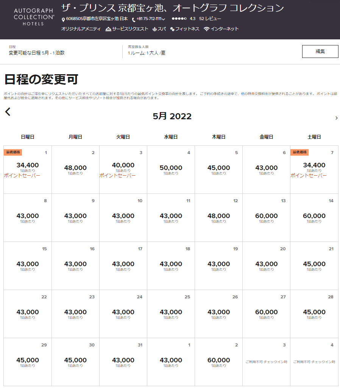Viewport: 340px width, 390px height.
Task: Open the 52 レビュー reviews link
Action: [210, 19]
